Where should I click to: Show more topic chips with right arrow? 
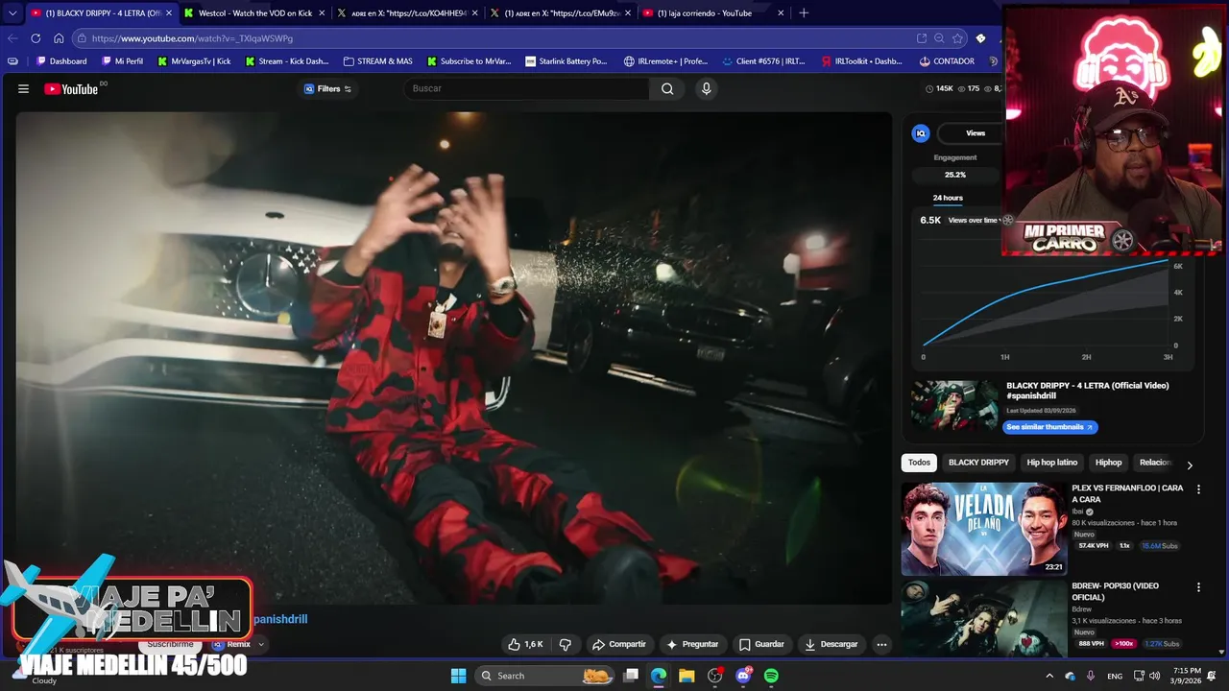(x=1190, y=465)
